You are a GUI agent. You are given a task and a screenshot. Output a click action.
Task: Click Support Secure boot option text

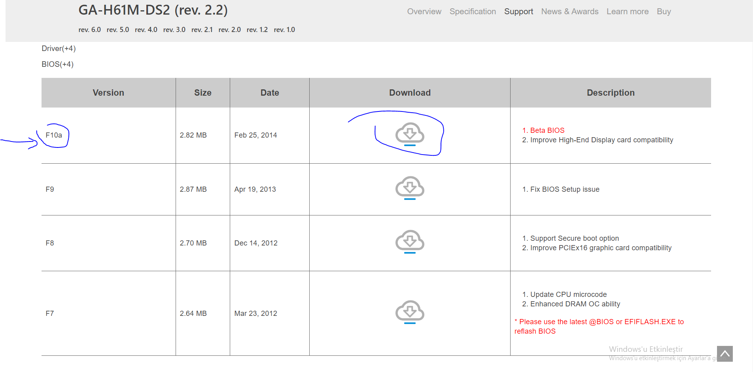[x=574, y=238]
